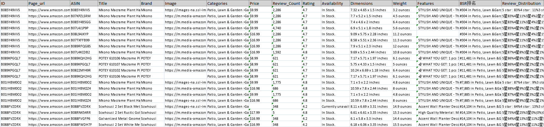
Task: Click the $17.99 price cell
Action: (x=260, y=113)
